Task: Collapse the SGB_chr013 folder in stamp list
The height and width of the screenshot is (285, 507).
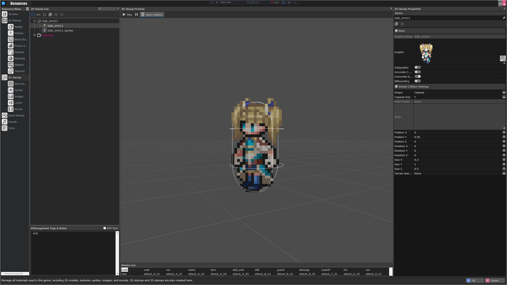Action: pyautogui.click(x=35, y=21)
